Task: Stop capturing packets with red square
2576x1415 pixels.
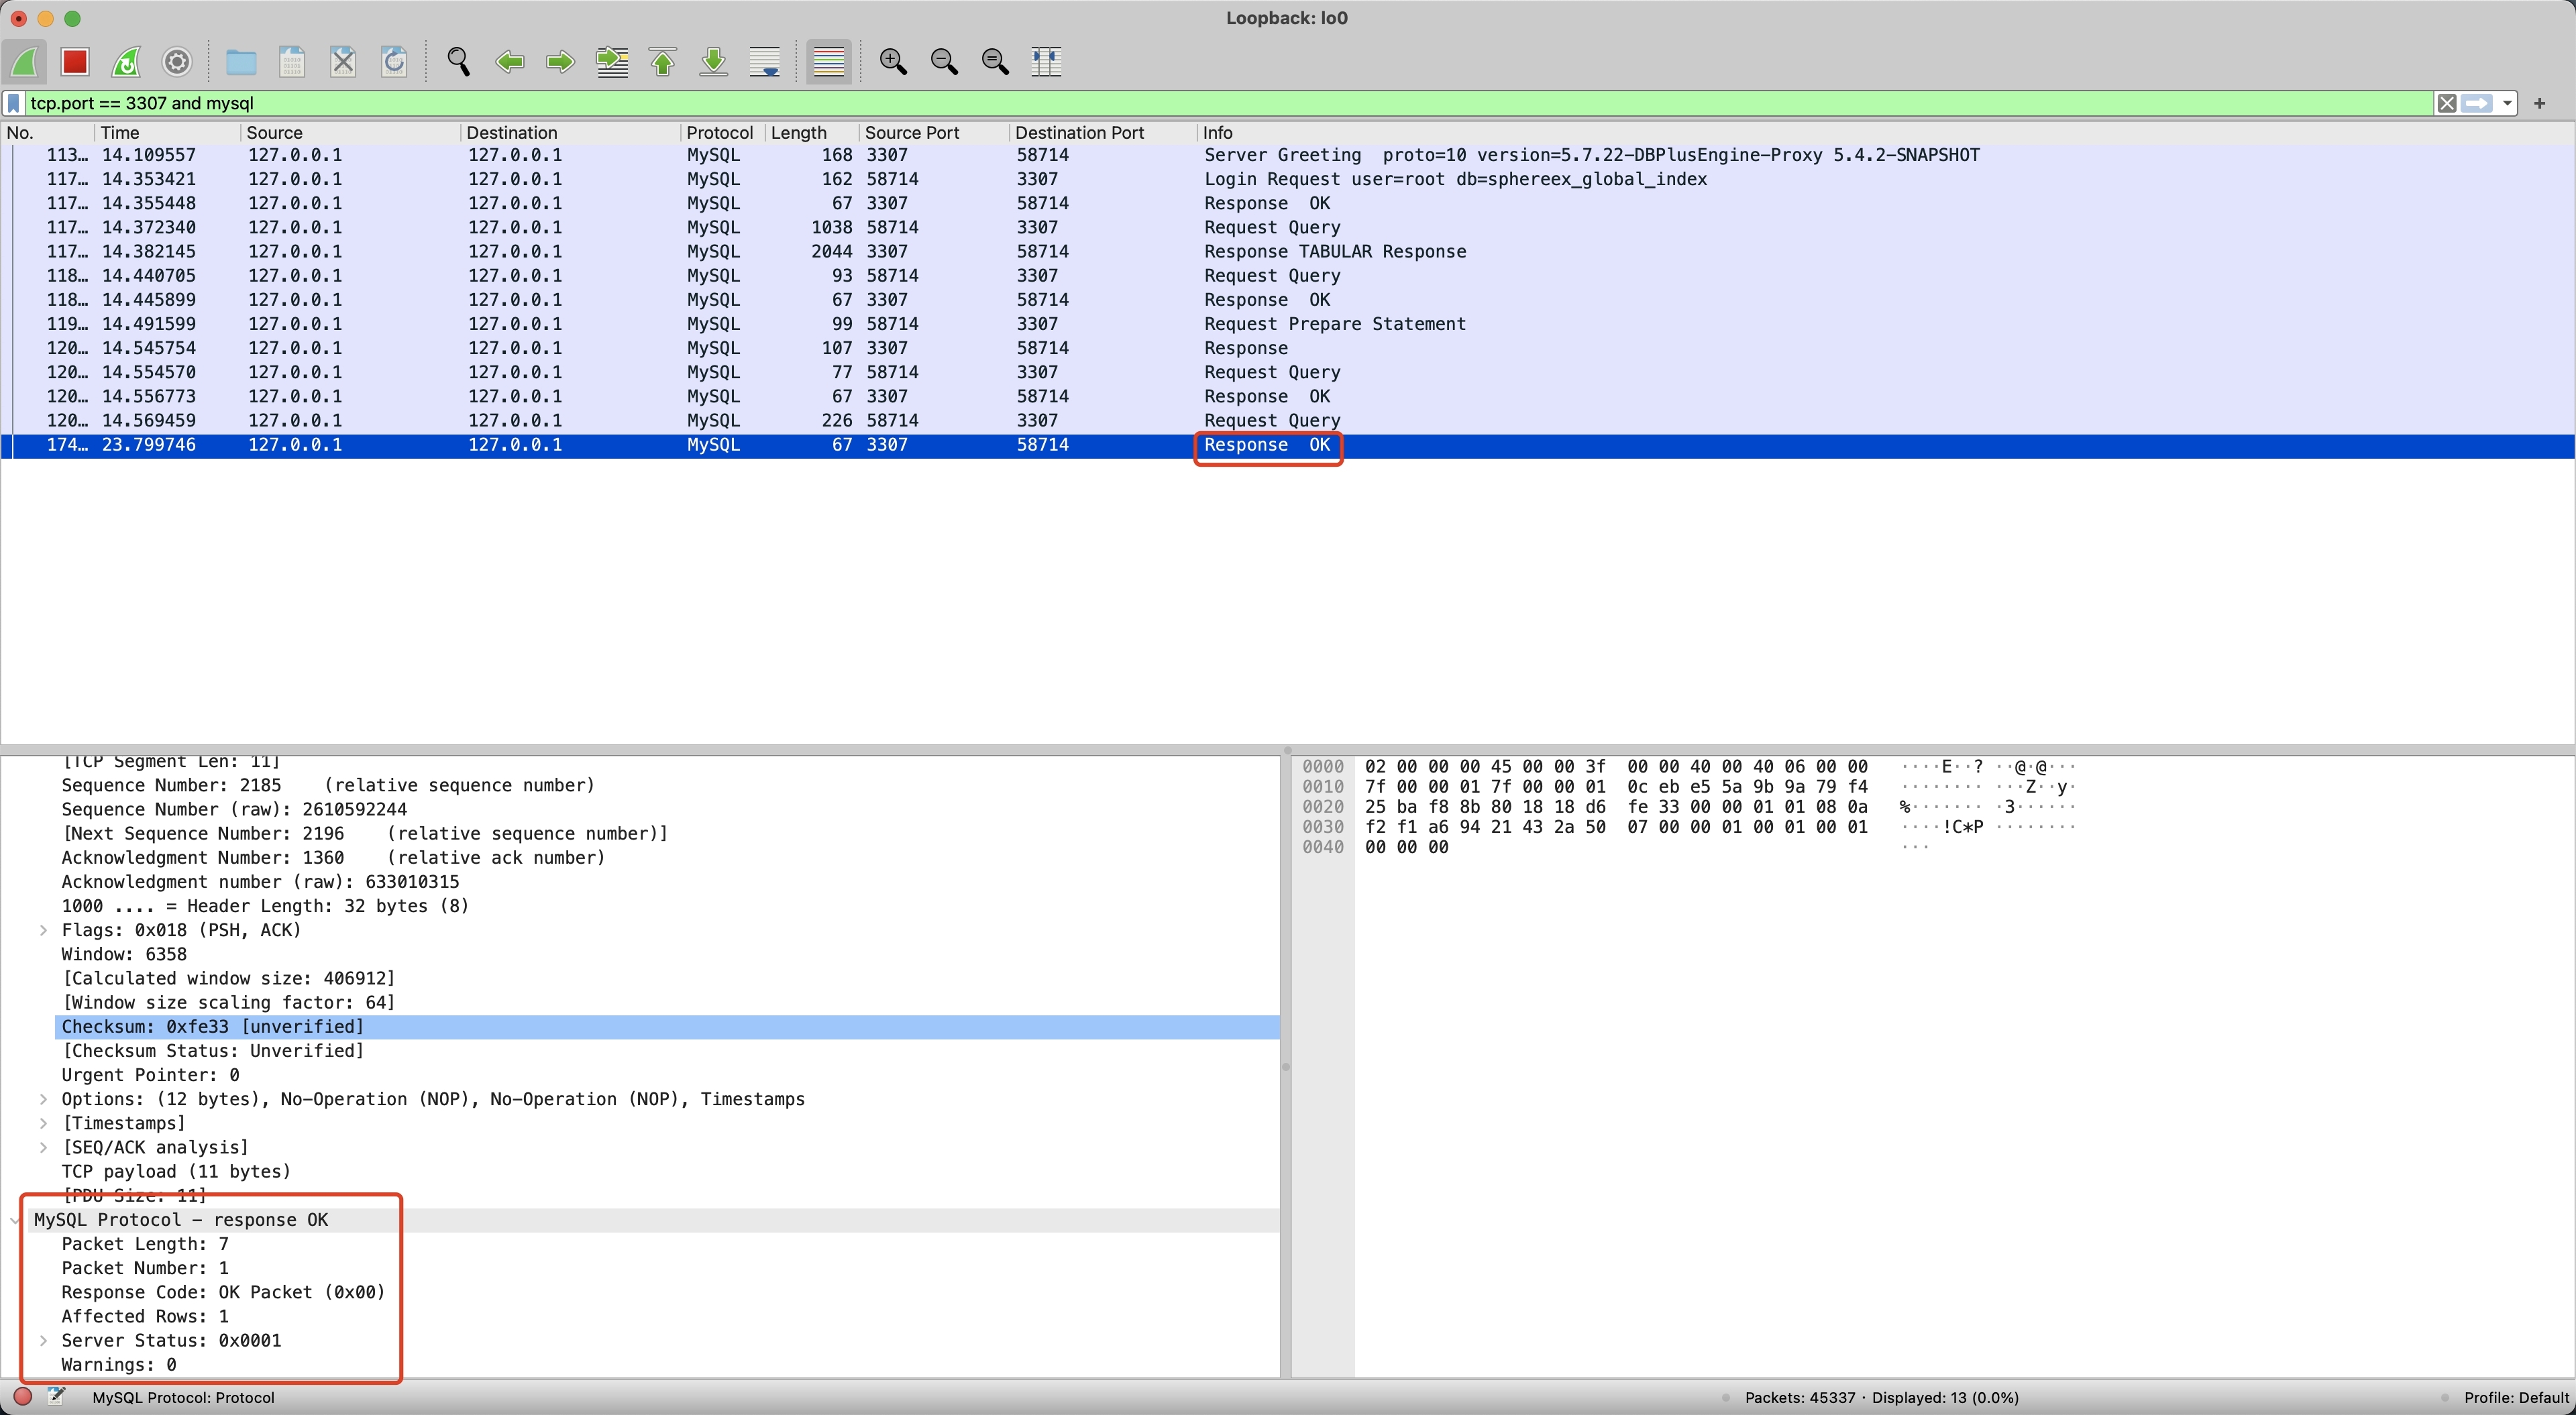Action: coord(75,62)
